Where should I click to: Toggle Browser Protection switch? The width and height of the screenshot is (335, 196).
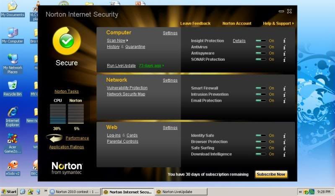(261, 142)
